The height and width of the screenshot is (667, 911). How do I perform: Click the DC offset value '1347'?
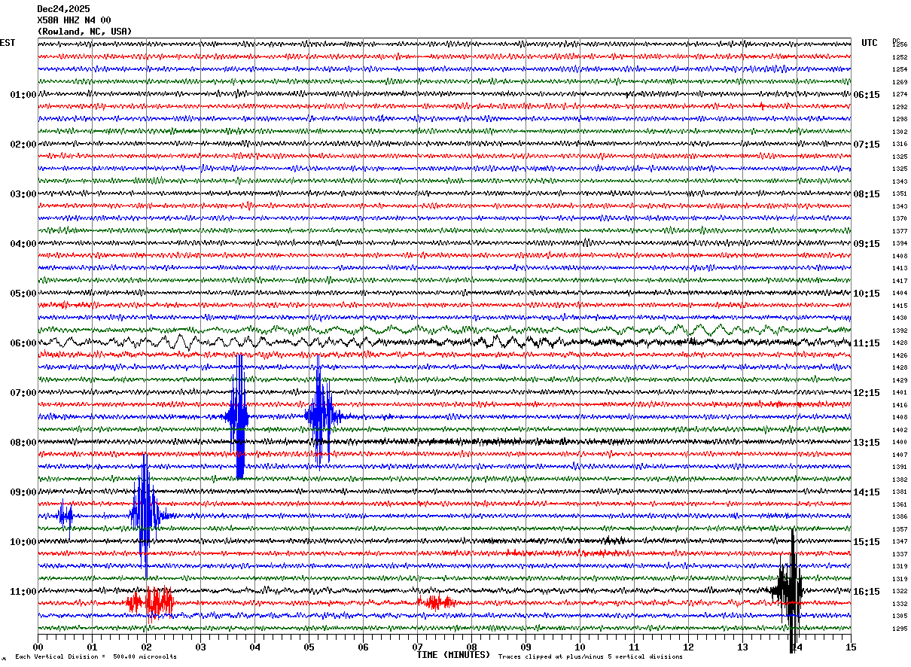900,542
